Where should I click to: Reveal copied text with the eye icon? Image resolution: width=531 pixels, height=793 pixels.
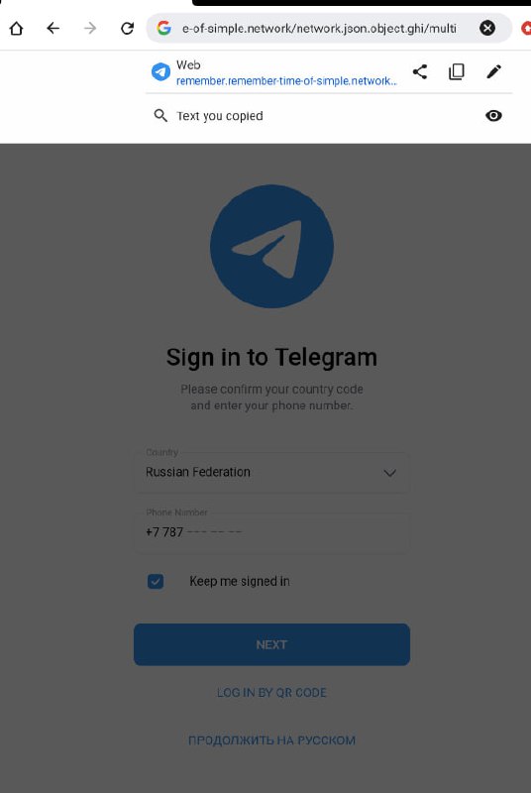click(493, 116)
